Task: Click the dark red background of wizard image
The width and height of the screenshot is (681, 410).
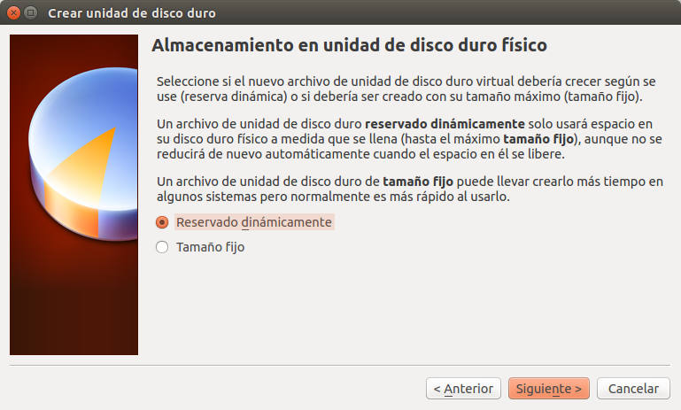Action: [x=74, y=304]
